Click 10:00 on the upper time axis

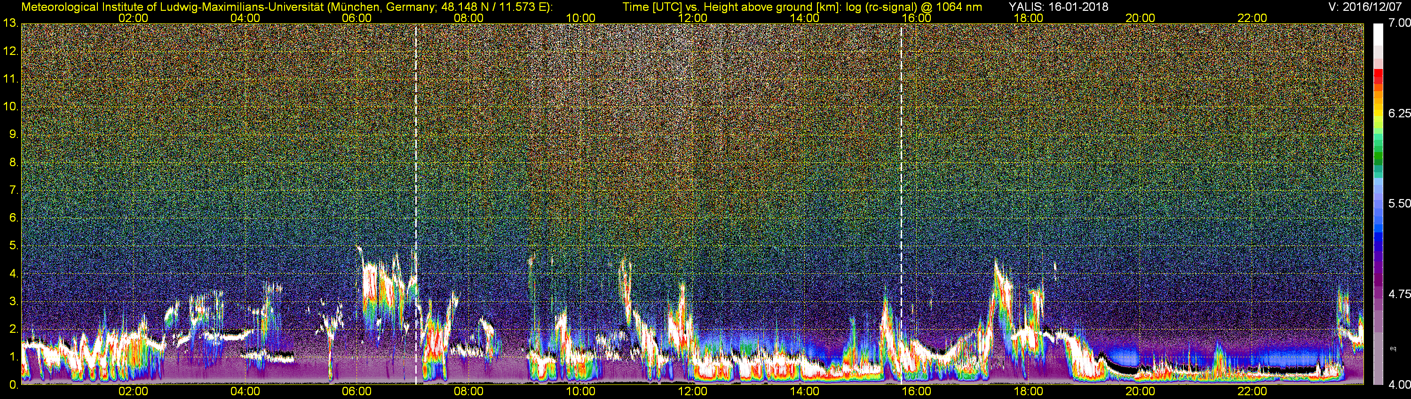pos(580,18)
